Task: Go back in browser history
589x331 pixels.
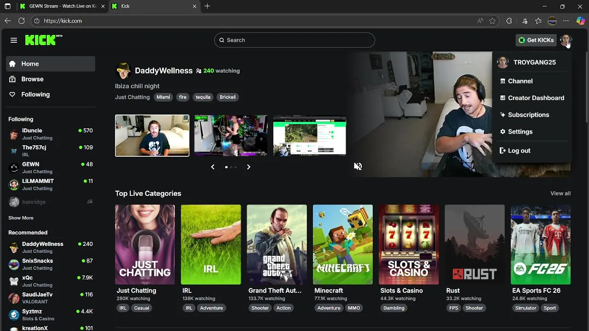Action: pos(8,21)
